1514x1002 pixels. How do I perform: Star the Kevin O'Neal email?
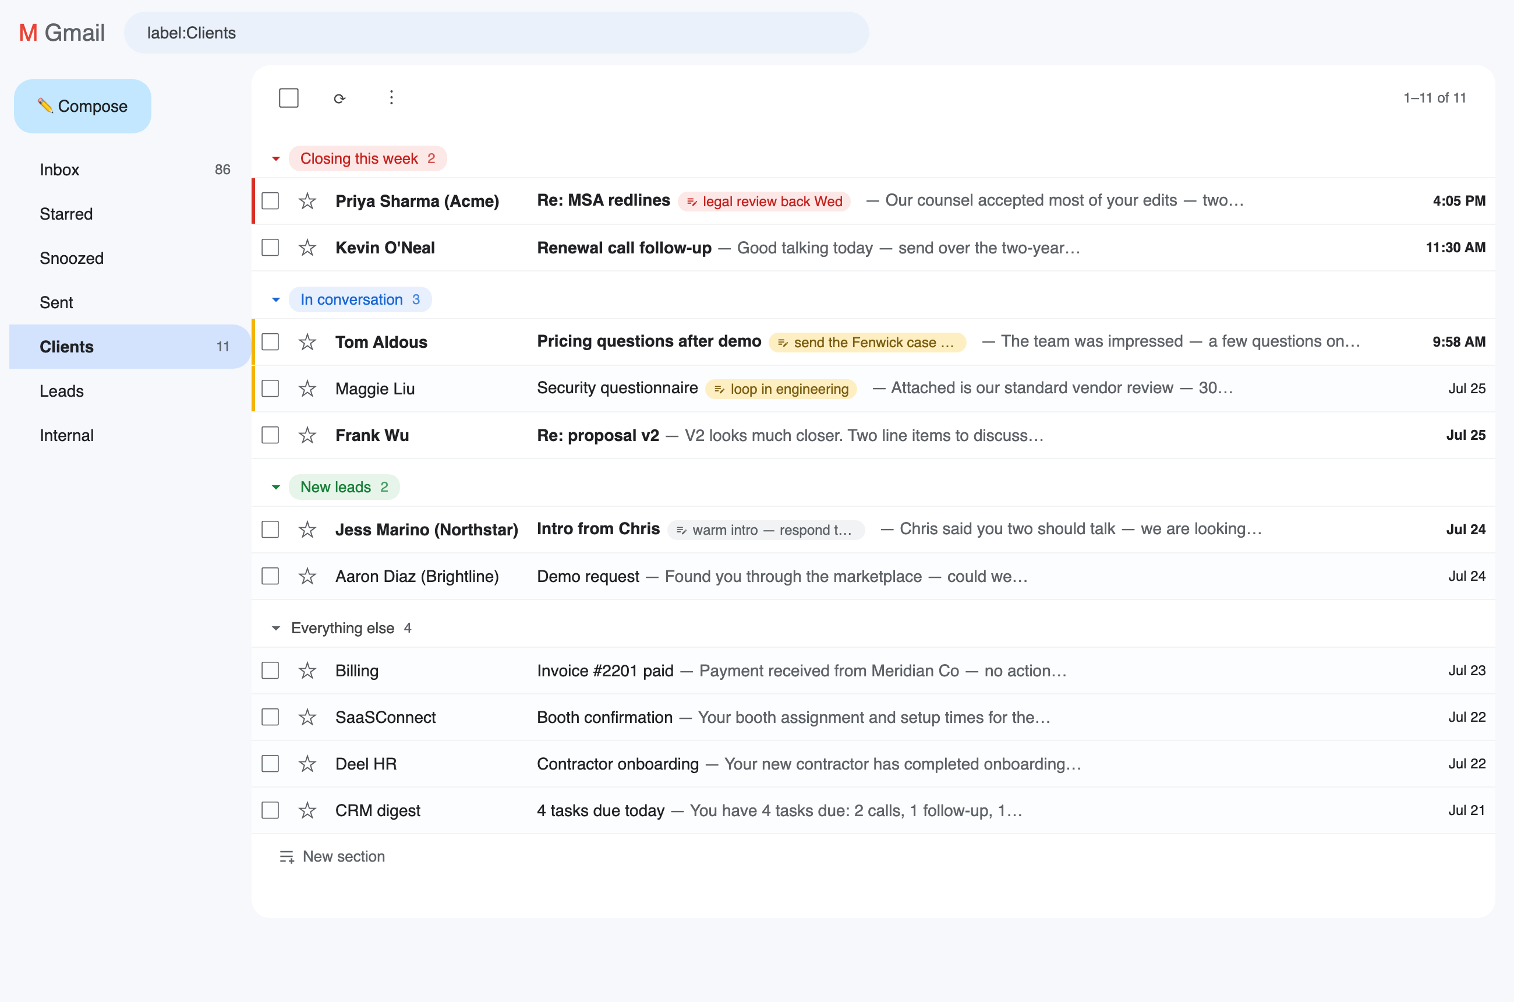tap(307, 248)
